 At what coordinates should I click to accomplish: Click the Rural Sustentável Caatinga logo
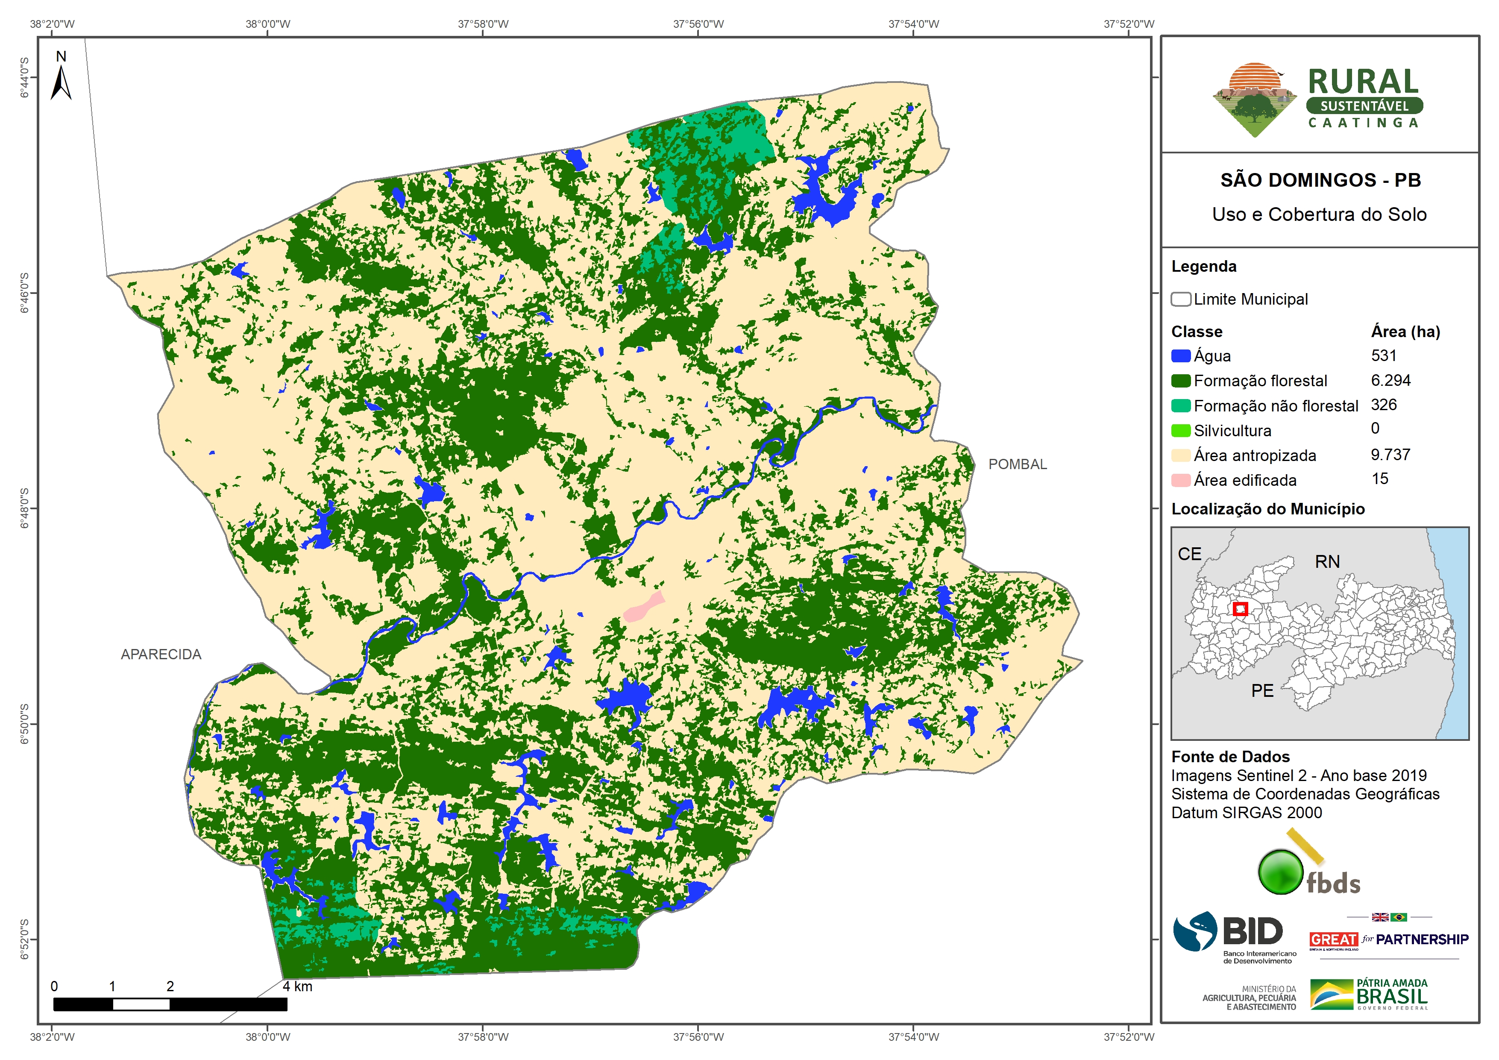(x=1318, y=99)
